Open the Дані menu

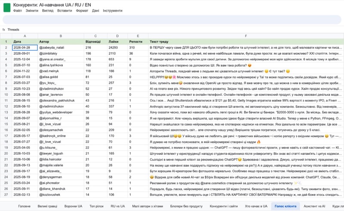pos(95,10)
